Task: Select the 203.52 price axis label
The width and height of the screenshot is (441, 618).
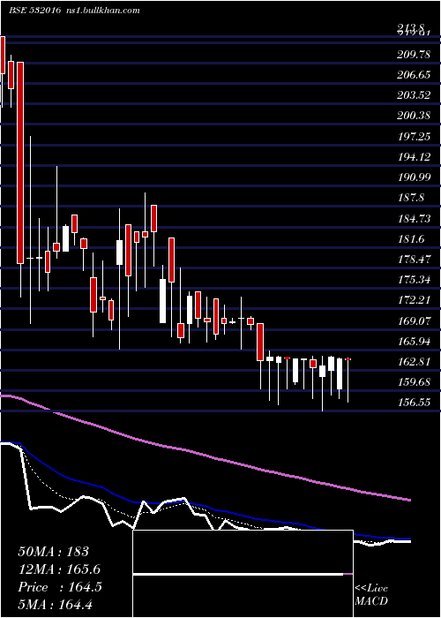Action: point(414,95)
